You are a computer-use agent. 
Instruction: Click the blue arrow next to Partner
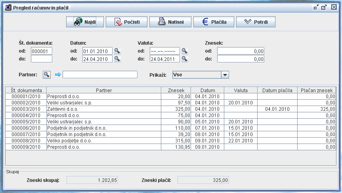[x=57, y=75]
